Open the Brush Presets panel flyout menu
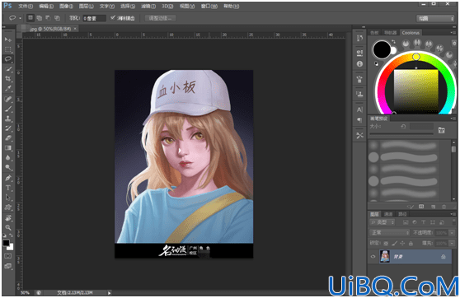 coord(453,119)
